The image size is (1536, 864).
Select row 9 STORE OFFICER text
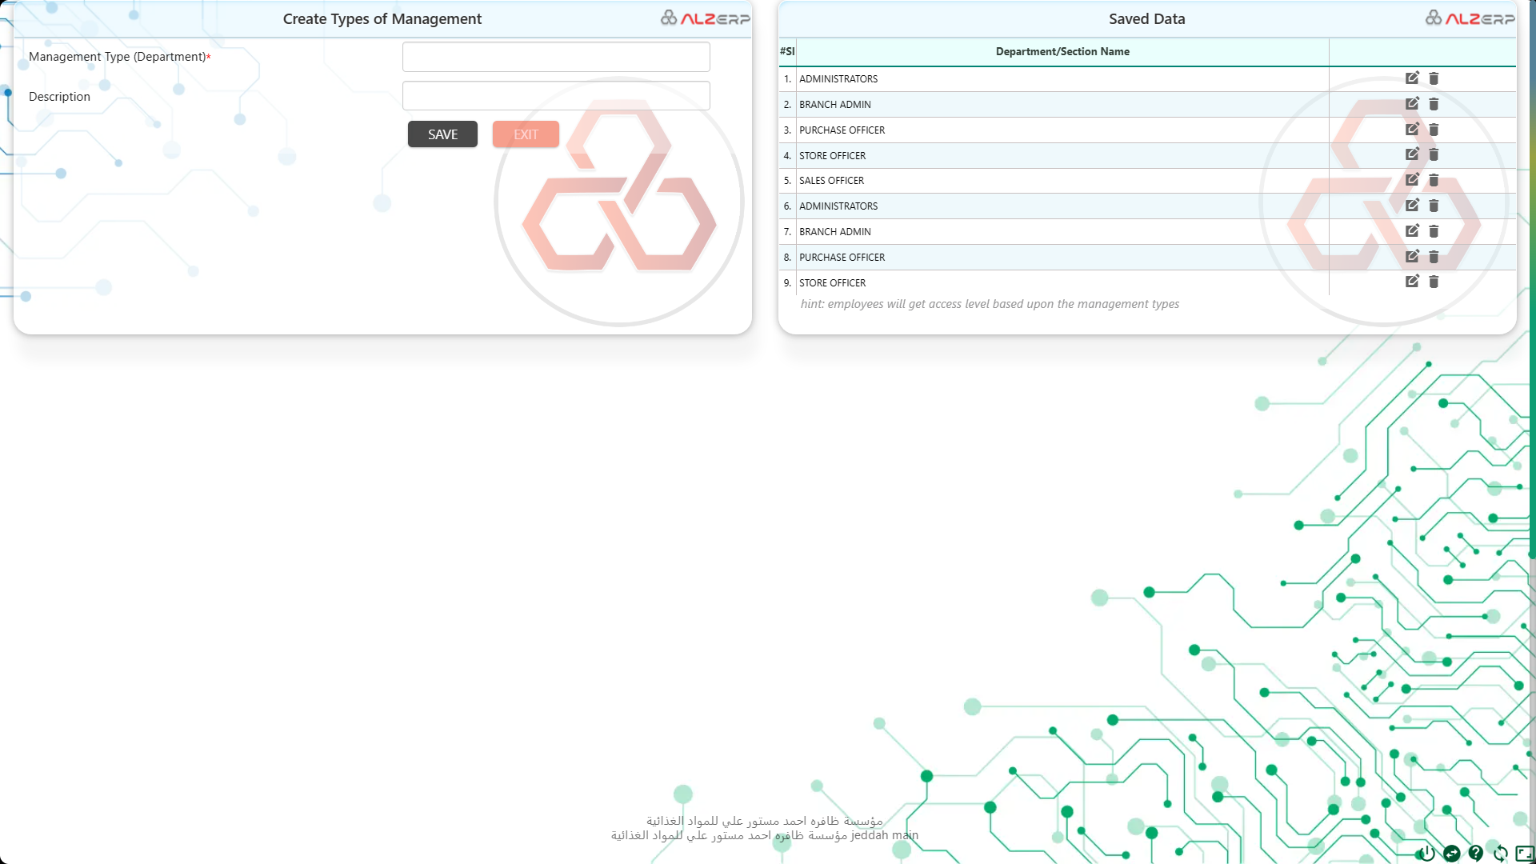point(833,282)
